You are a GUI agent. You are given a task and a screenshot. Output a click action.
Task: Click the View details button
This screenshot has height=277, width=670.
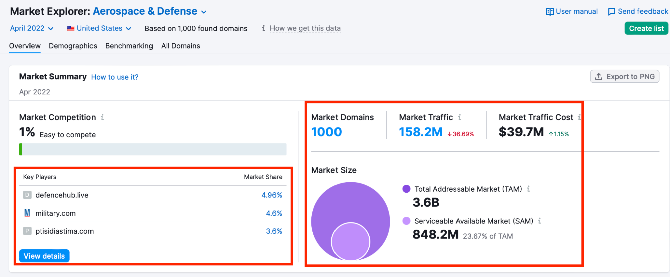click(x=44, y=256)
